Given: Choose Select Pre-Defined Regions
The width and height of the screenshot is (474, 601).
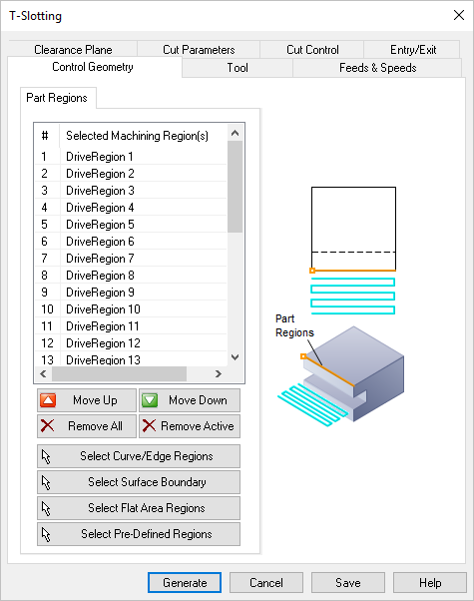Looking at the screenshot, I should coord(139,534).
